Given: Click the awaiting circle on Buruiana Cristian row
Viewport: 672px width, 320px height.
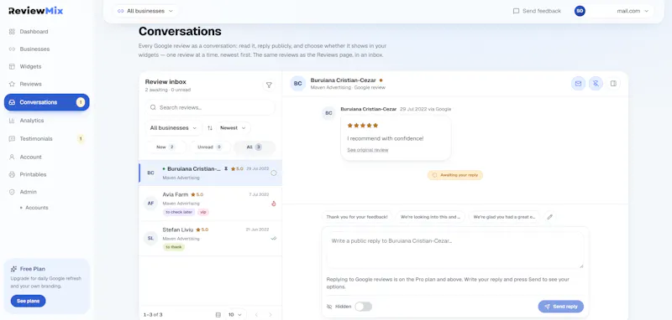Looking at the screenshot, I should (274, 173).
